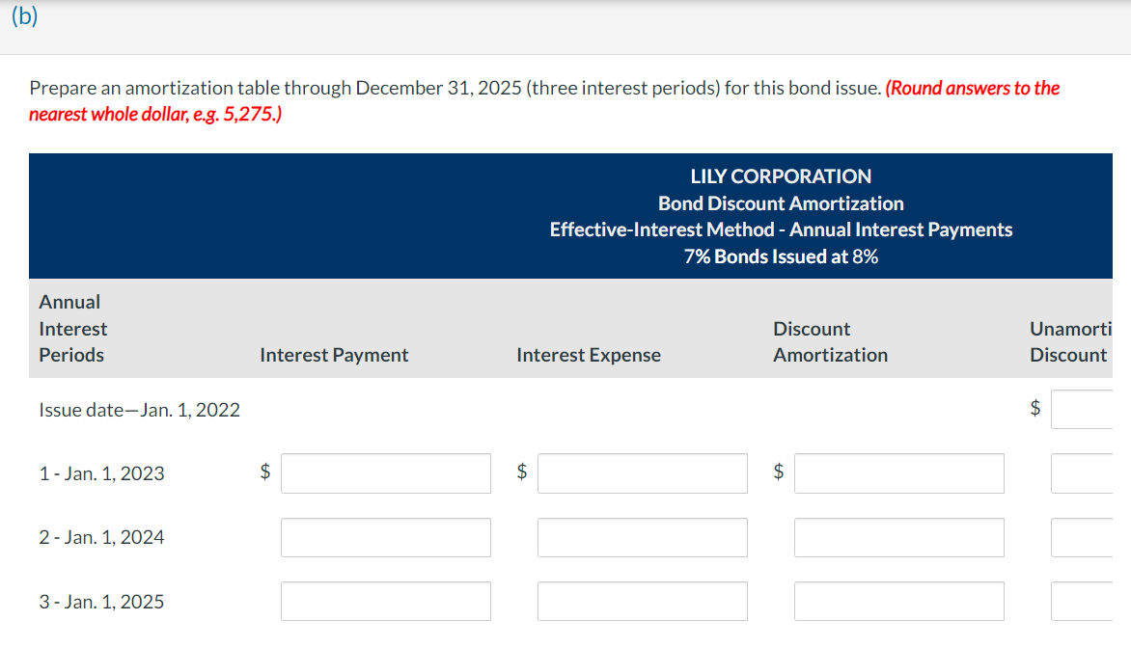Viewport: 1131px width, 647px height.
Task: Click the Interest Payment field for Jan. 1, 2024
Action: coord(385,537)
